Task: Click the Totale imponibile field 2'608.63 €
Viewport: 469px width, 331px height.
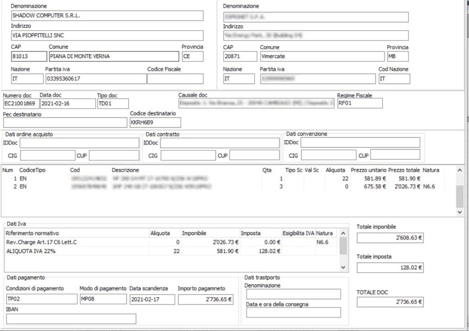Action: pyautogui.click(x=390, y=238)
